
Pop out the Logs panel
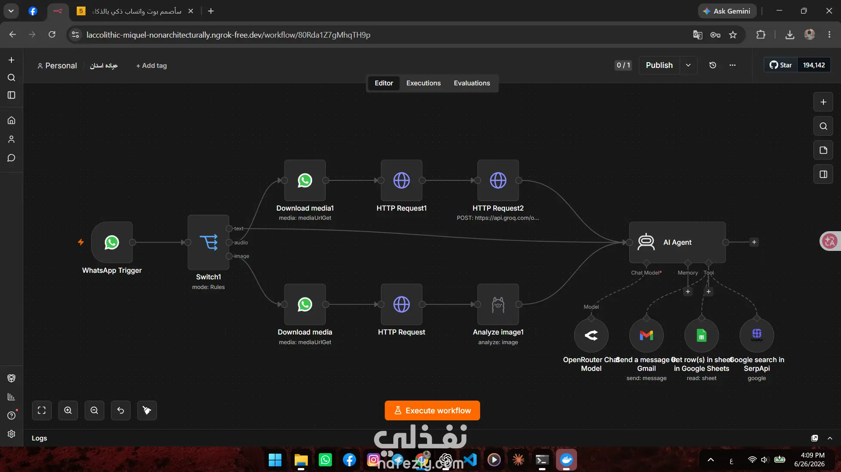[x=814, y=438]
